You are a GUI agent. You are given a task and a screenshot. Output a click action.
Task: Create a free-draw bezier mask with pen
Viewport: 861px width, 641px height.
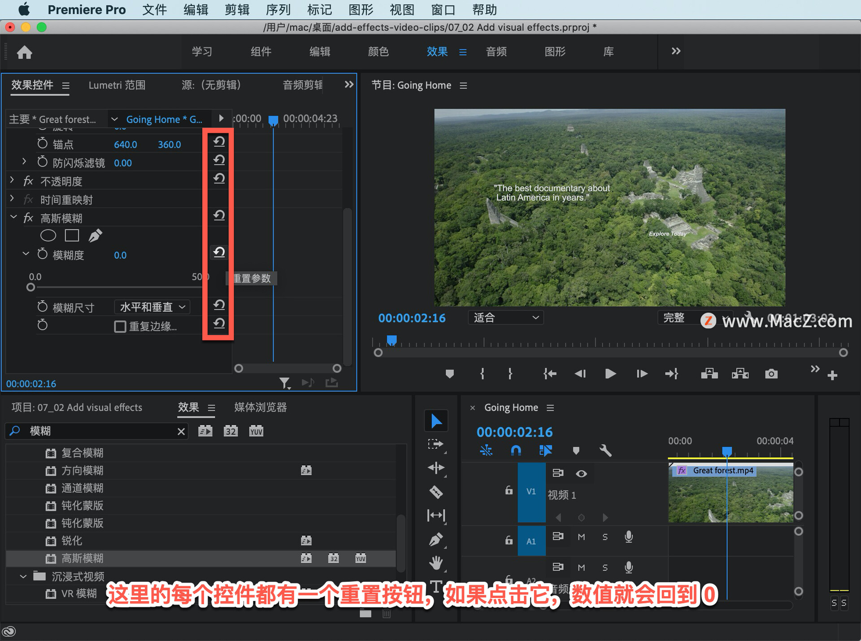coord(95,235)
